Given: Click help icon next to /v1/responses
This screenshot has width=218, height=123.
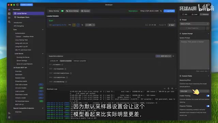Looking at the screenshot, I should 65,69.
